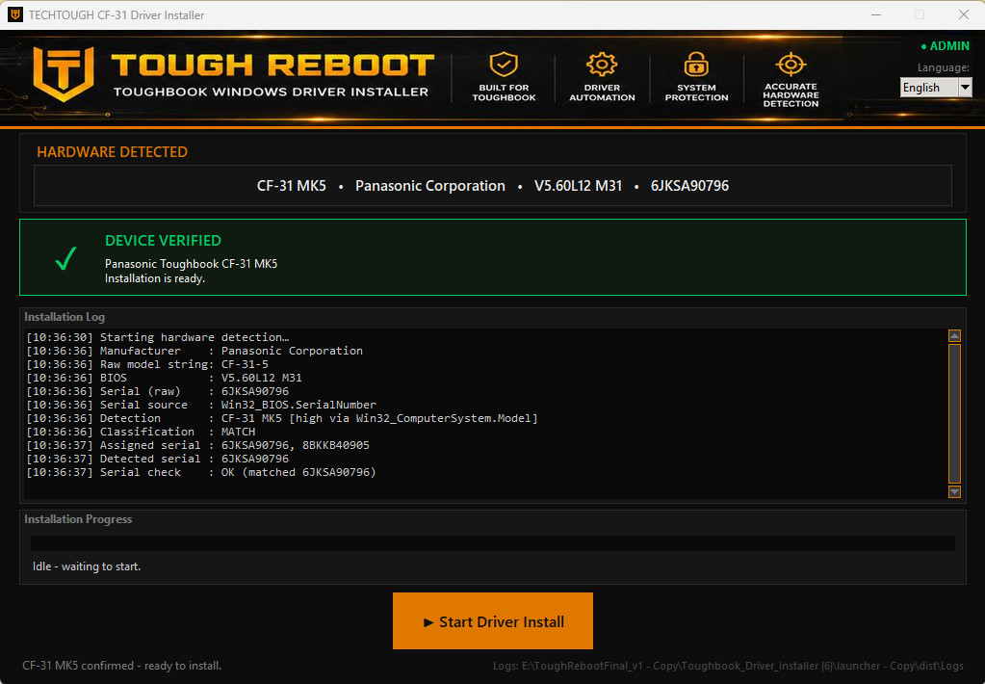Minimize the Driver Installer window
Image resolution: width=985 pixels, height=684 pixels.
876,14
